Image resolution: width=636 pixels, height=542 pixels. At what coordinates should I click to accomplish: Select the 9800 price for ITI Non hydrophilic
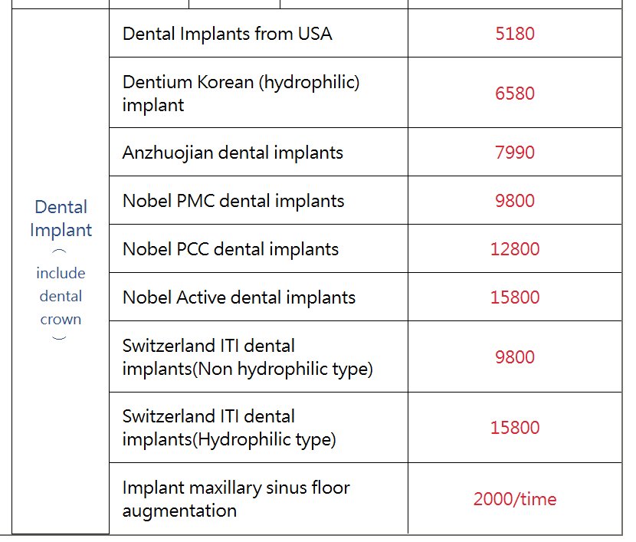[x=515, y=357]
